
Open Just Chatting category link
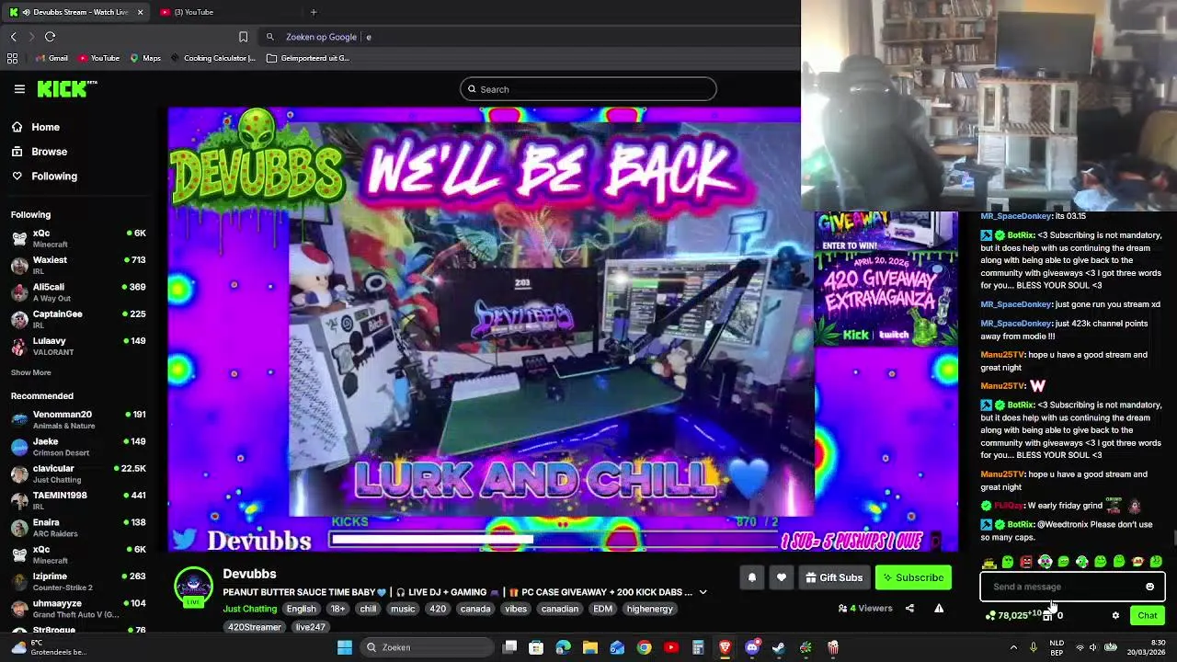[x=249, y=609]
